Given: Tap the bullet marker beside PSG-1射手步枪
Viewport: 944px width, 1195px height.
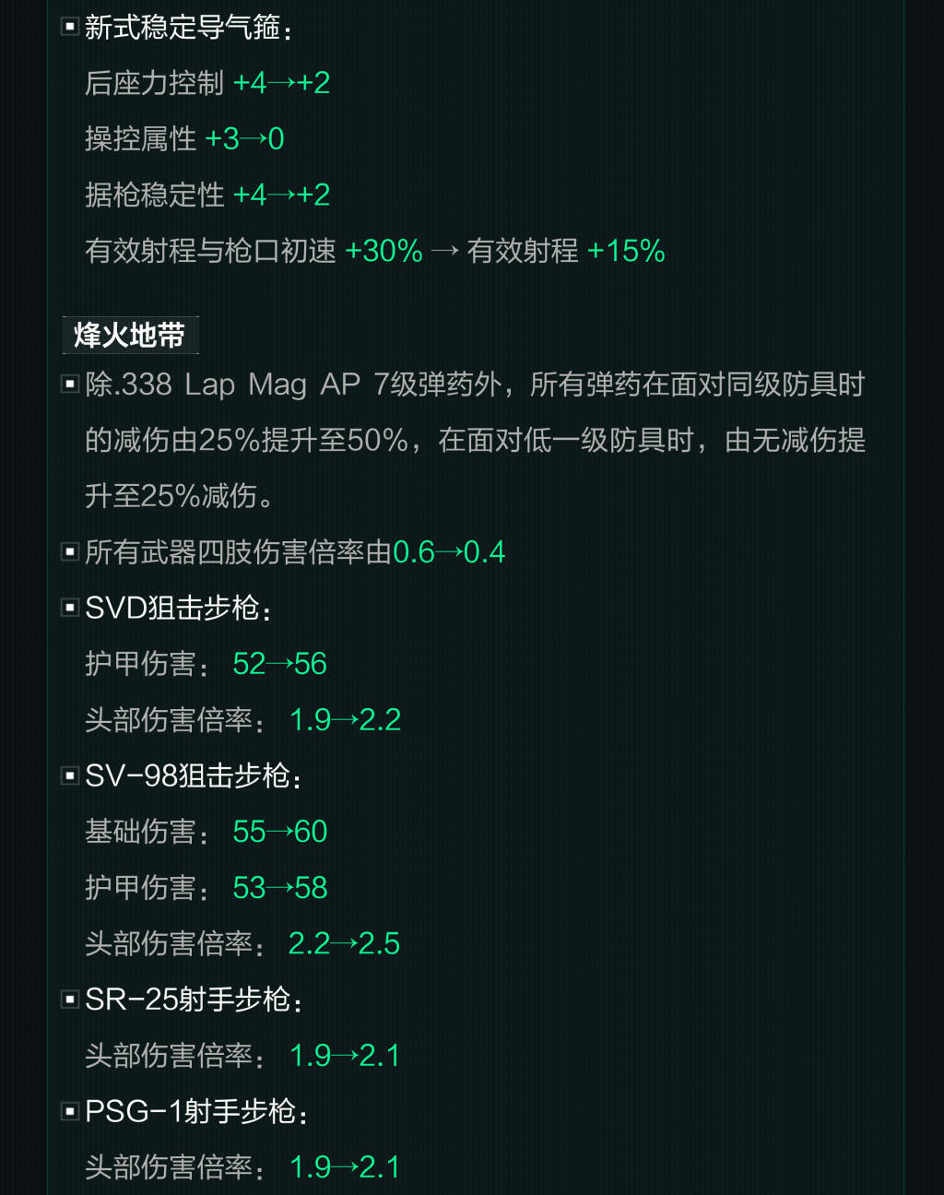Looking at the screenshot, I should 69,1111.
